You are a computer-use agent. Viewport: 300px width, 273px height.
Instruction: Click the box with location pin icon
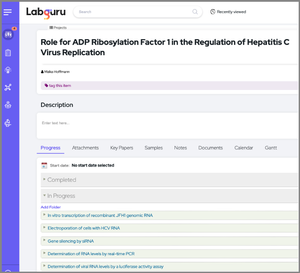pyautogui.click(x=8, y=105)
